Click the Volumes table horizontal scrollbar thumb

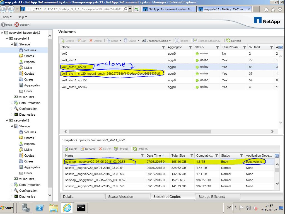pos(140,131)
